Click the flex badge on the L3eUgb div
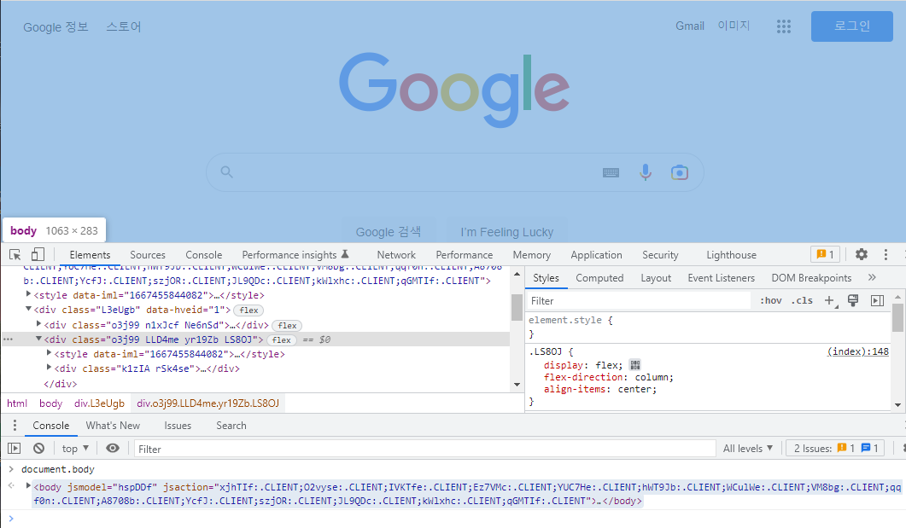The image size is (906, 528). coord(248,310)
